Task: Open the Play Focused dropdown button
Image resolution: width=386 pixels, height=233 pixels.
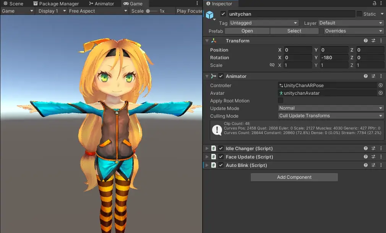Action: coord(189,11)
